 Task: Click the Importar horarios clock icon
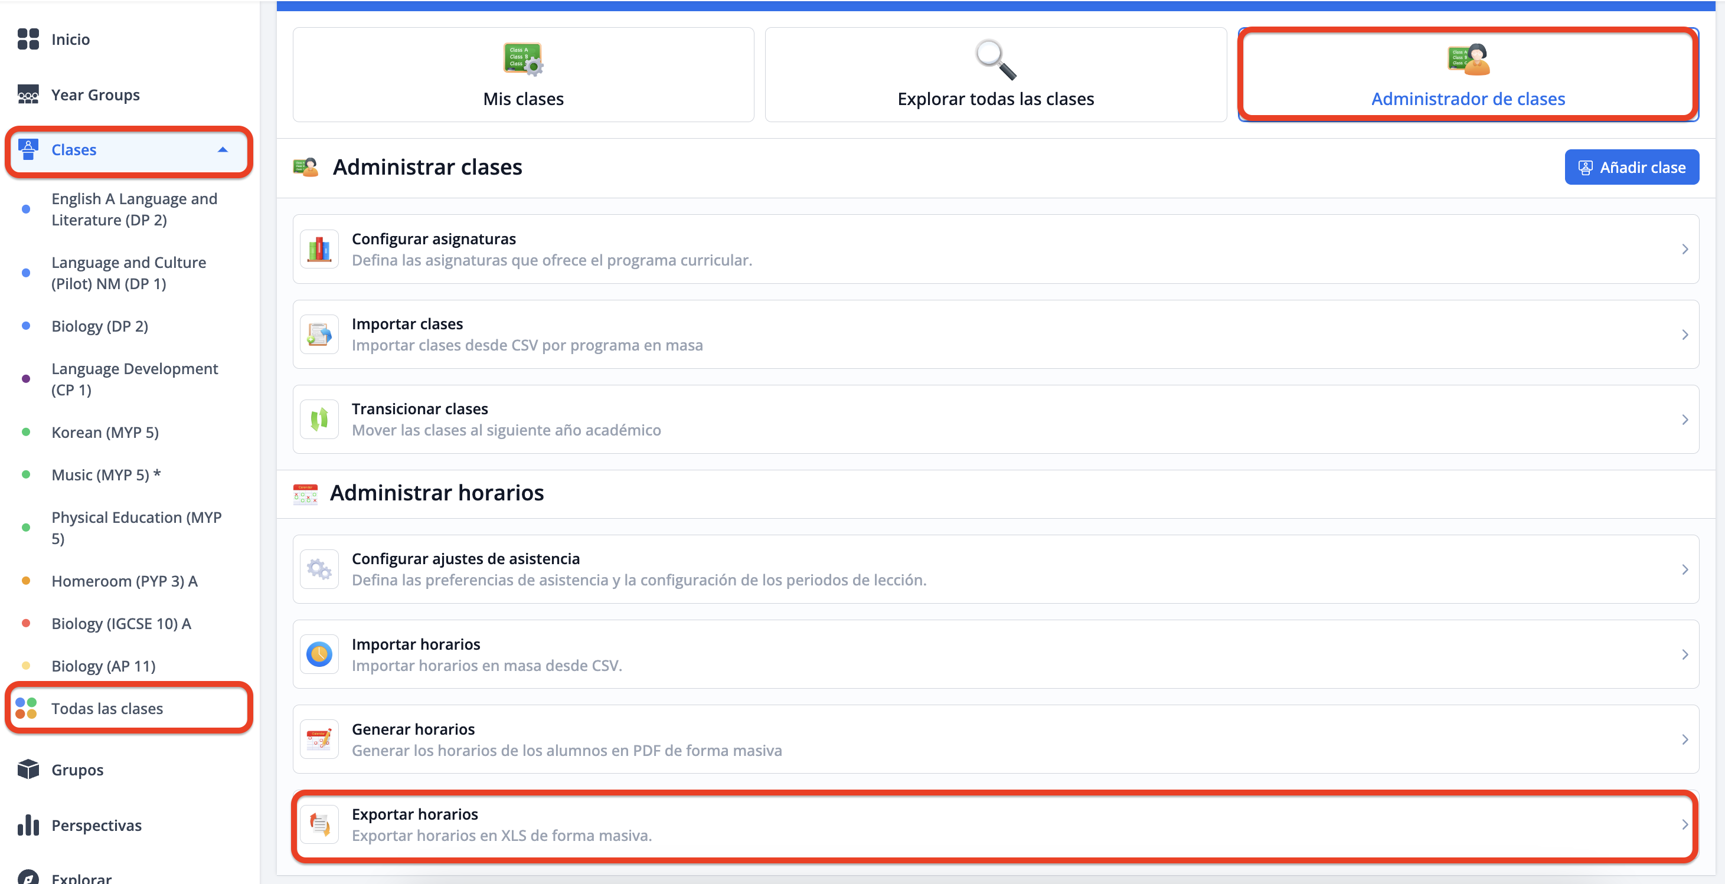point(319,654)
